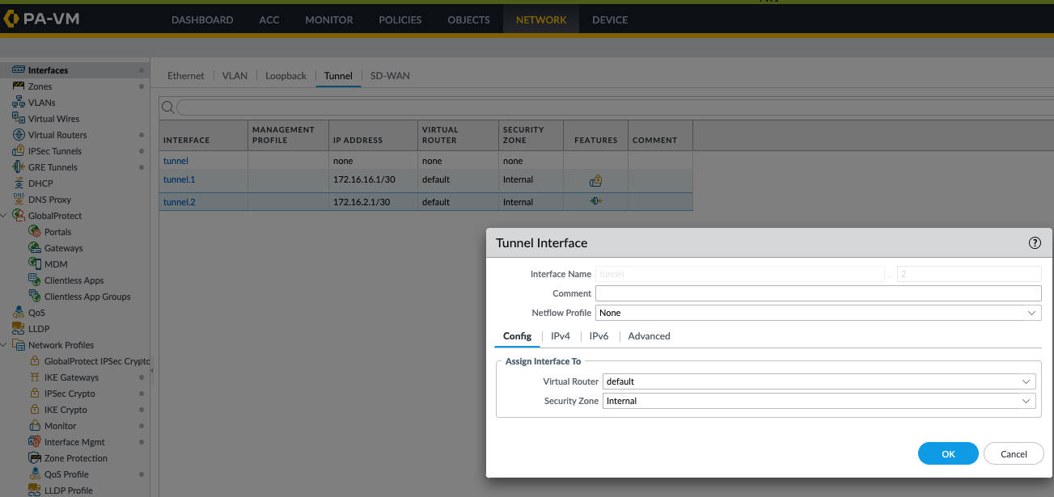The width and height of the screenshot is (1054, 497).
Task: Click the search magnifier icon
Action: 167,107
